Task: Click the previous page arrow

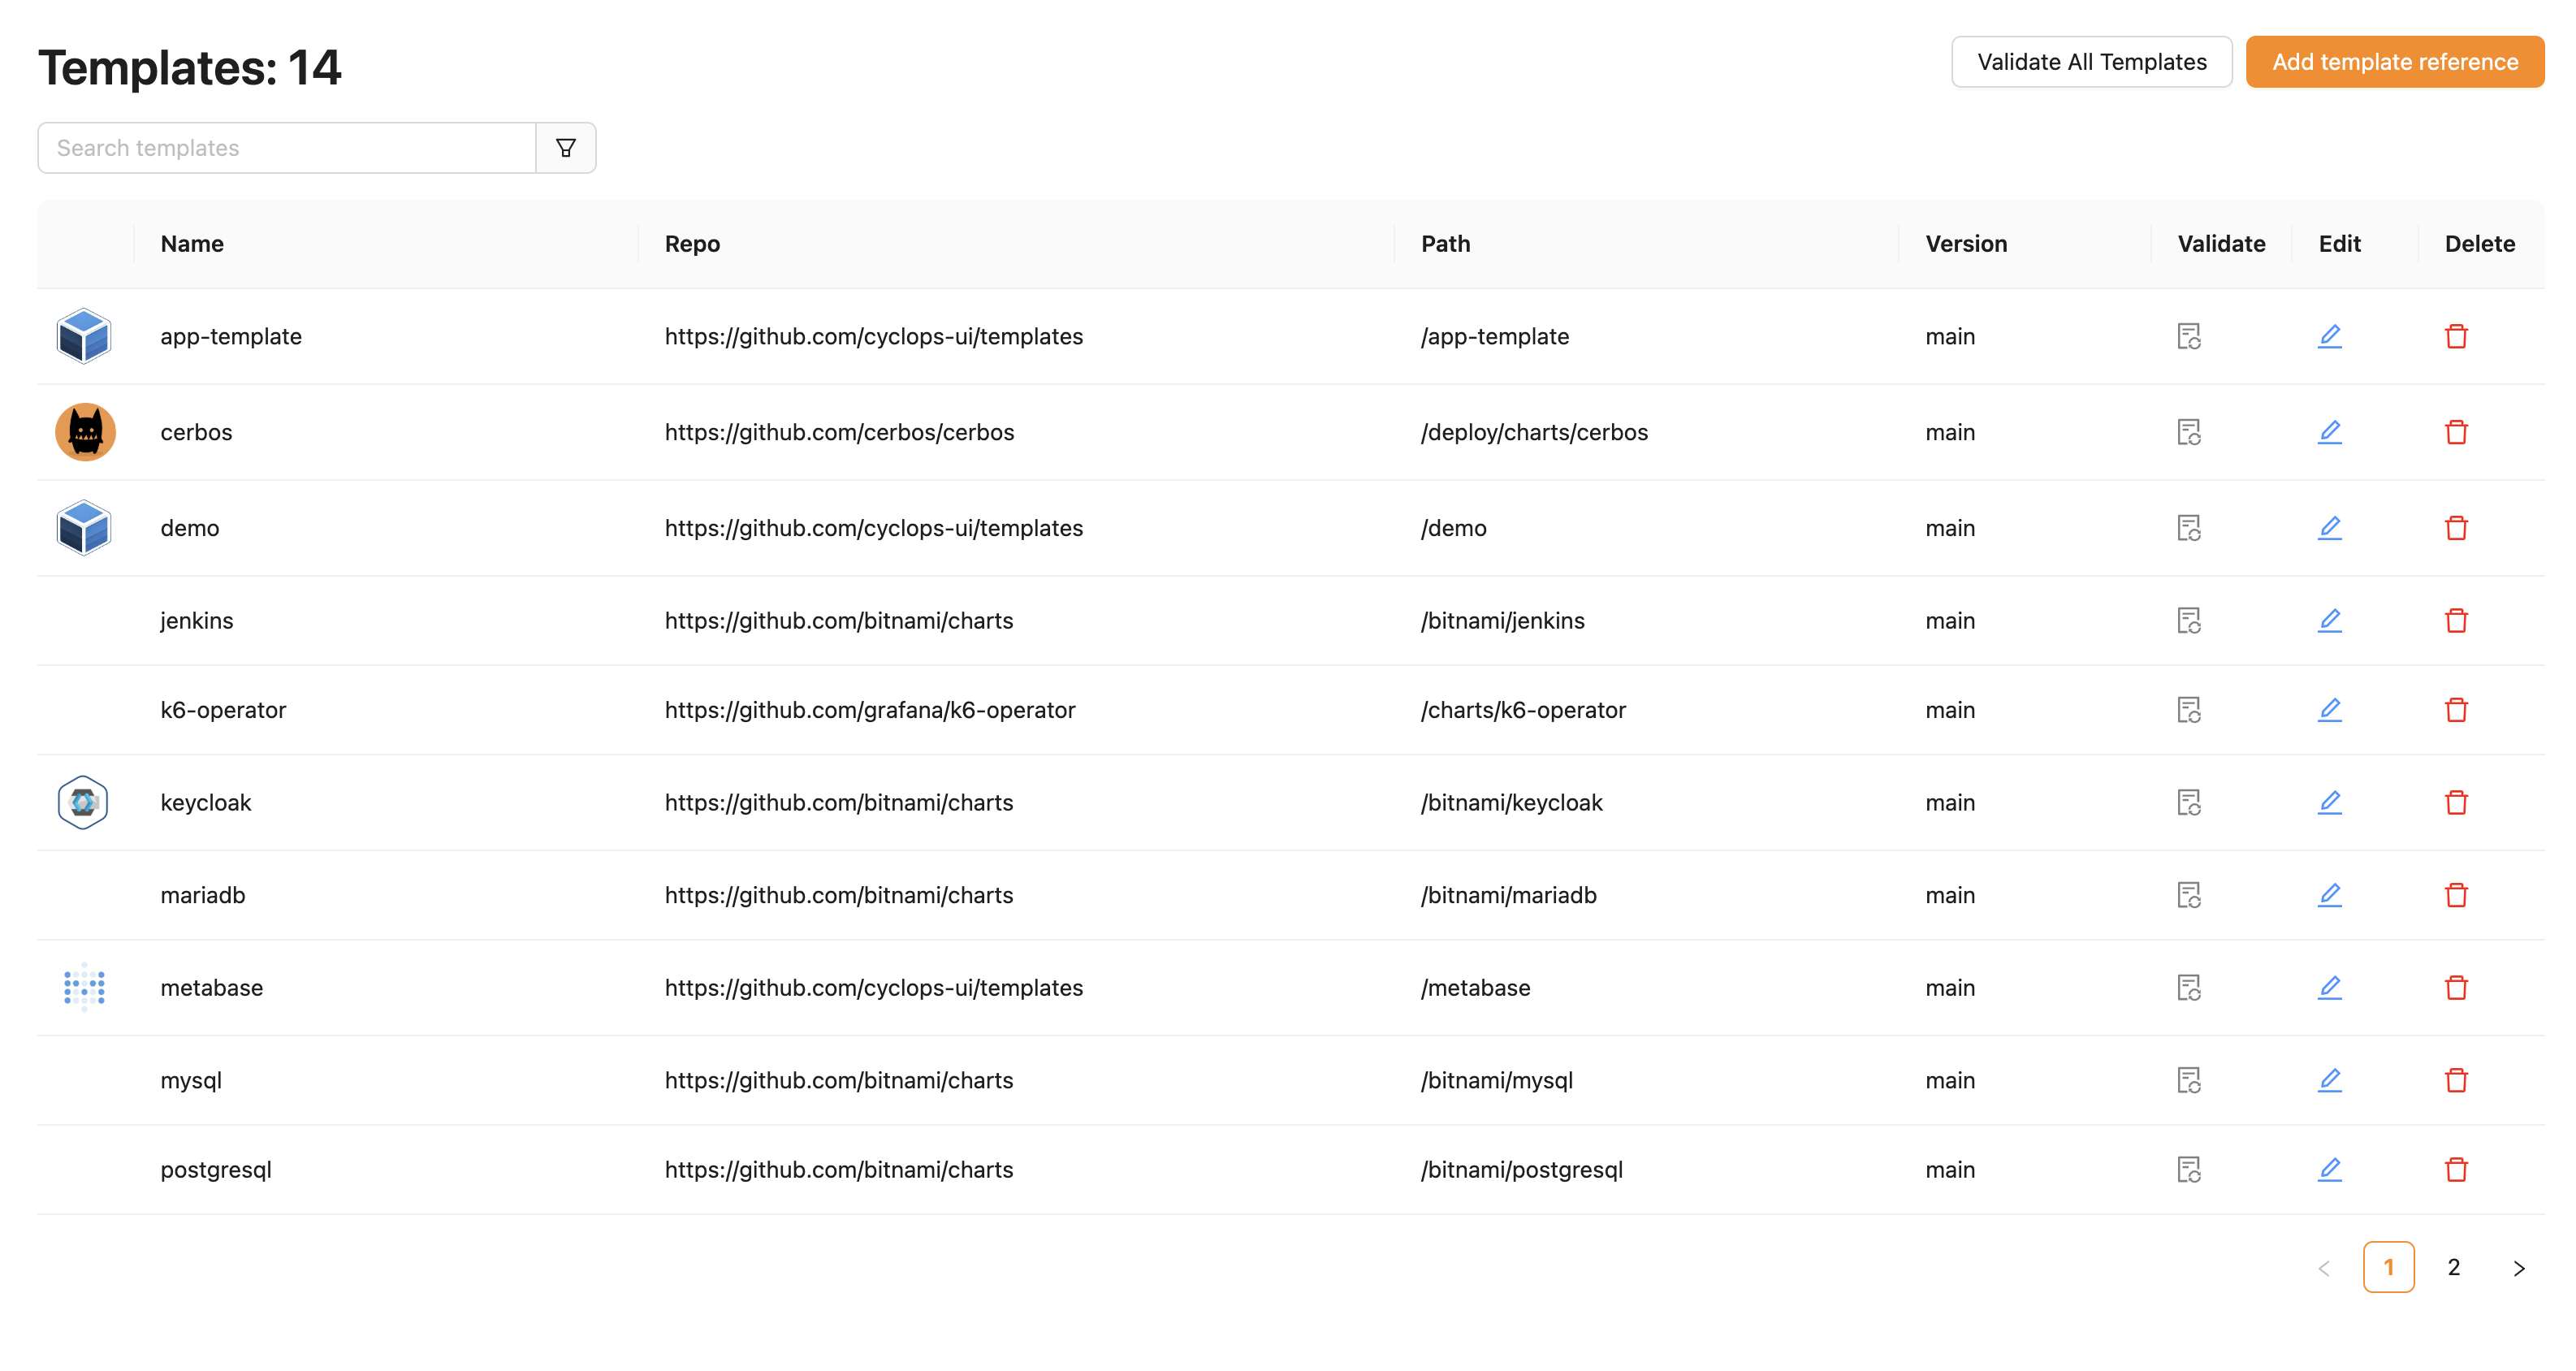Action: click(2323, 1268)
